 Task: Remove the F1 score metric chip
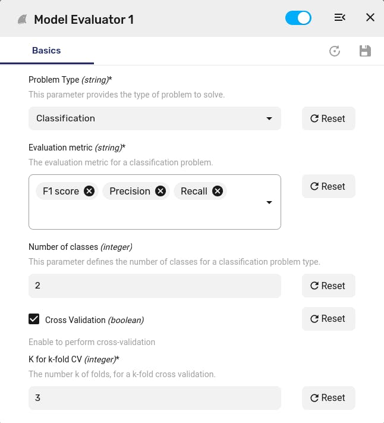[x=89, y=191]
